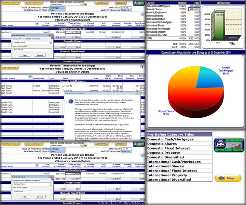Close Add New Product dialog in lower valuation sheet
246x205 pixels.
pyautogui.click(x=51, y=177)
